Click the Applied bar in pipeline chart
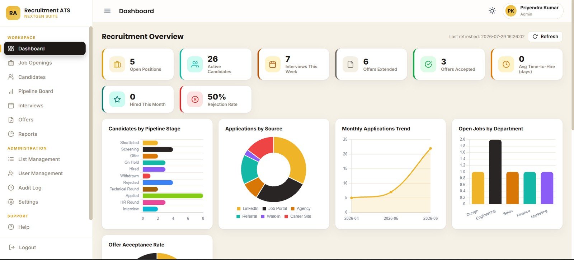 click(173, 196)
